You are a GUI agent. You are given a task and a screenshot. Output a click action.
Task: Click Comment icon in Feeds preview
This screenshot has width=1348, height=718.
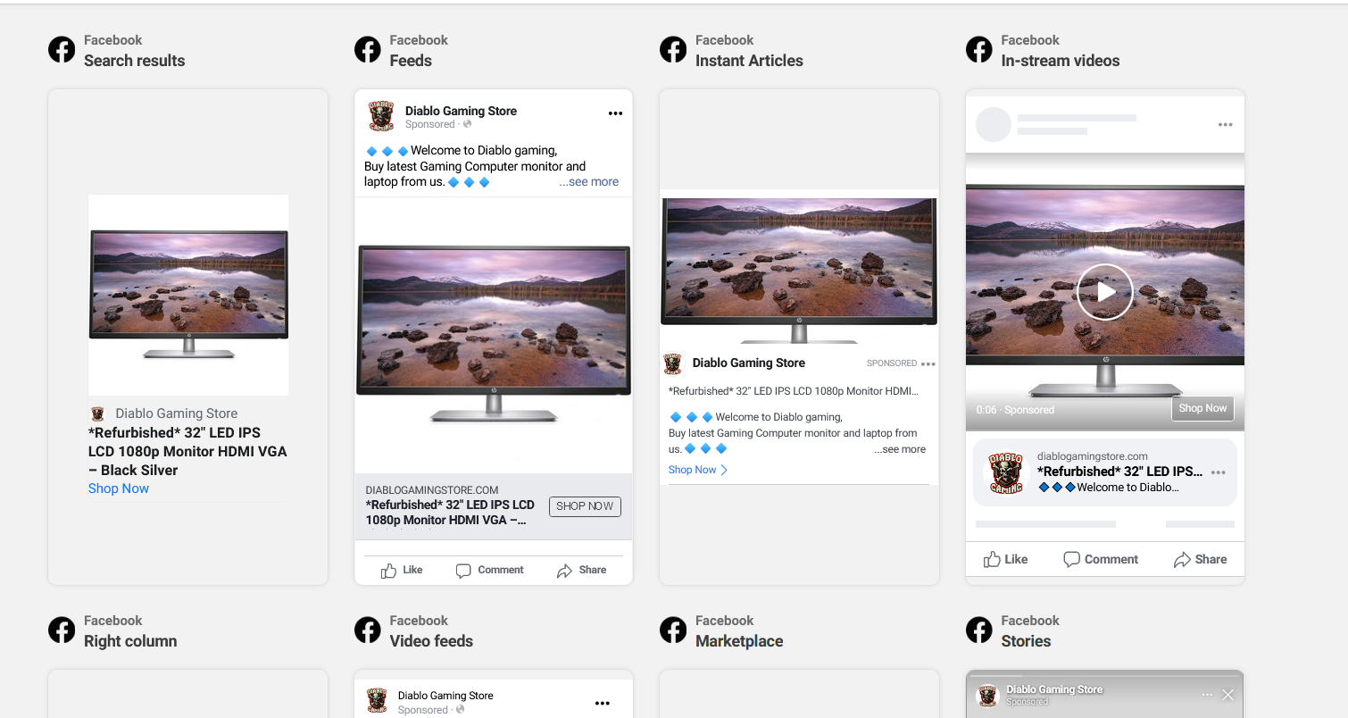point(463,571)
